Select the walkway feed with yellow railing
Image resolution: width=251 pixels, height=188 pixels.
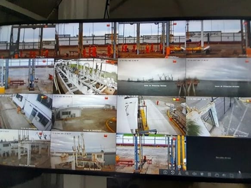151,115
